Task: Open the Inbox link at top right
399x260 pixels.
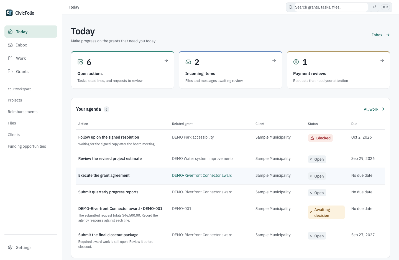Action: coord(381,35)
